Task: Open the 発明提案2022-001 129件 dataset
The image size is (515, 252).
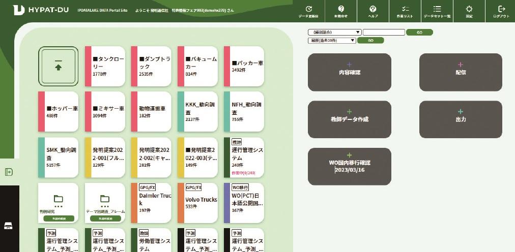Action: point(105,157)
